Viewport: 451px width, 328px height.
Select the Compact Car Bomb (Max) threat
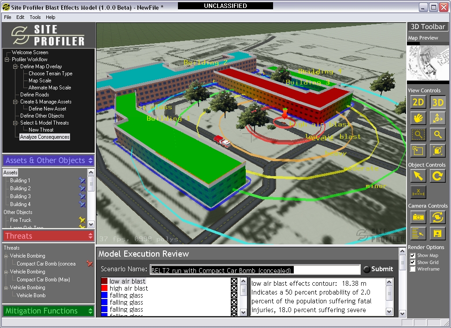(x=43, y=280)
